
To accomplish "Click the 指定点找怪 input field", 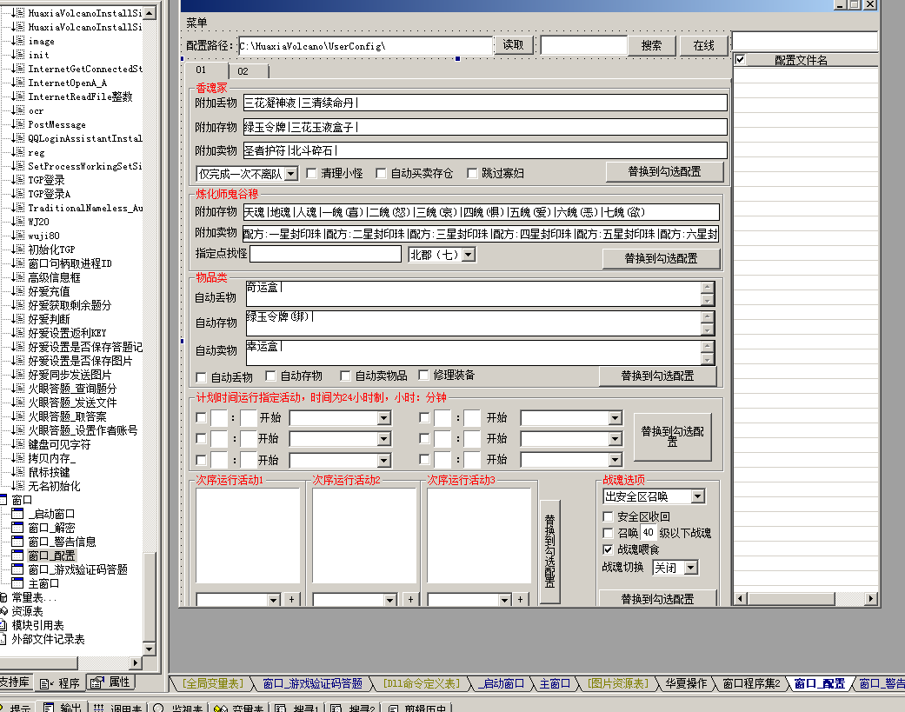I will [325, 254].
